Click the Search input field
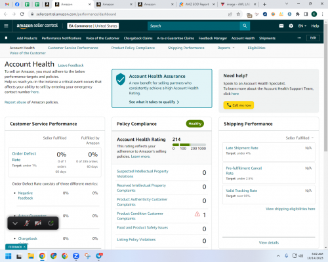 click(194, 26)
